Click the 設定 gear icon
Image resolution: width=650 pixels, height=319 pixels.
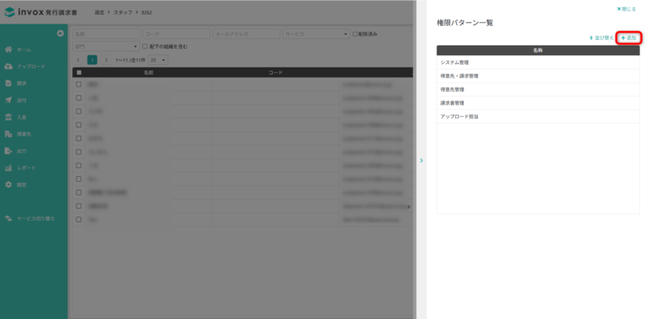8,185
